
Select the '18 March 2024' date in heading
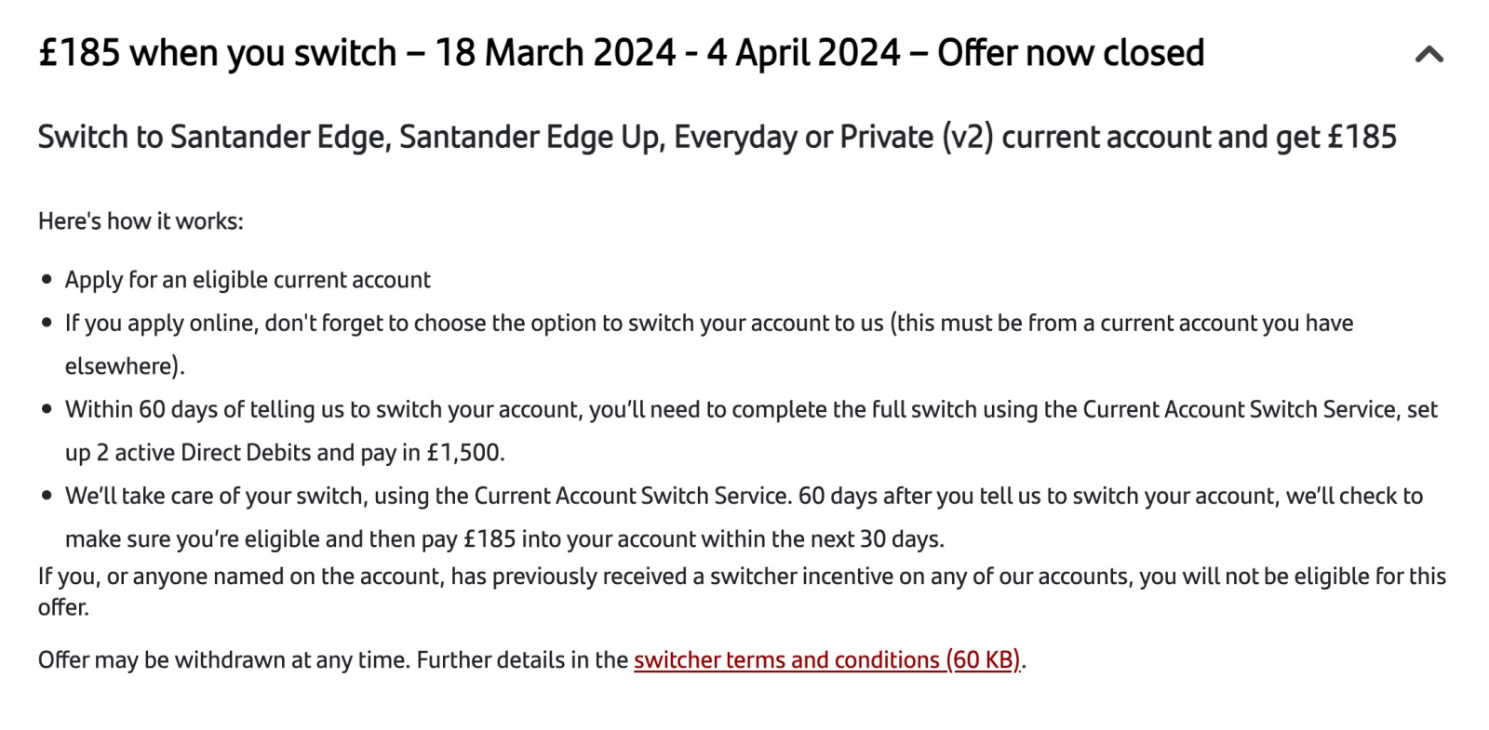(555, 53)
